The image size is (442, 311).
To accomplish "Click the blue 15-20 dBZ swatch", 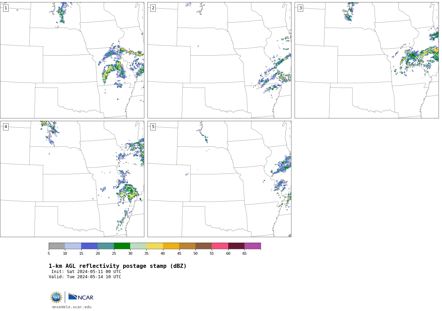I will (x=89, y=246).
